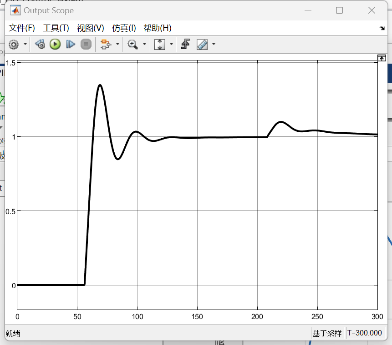Open the 仿真(I) menu

coord(124,28)
